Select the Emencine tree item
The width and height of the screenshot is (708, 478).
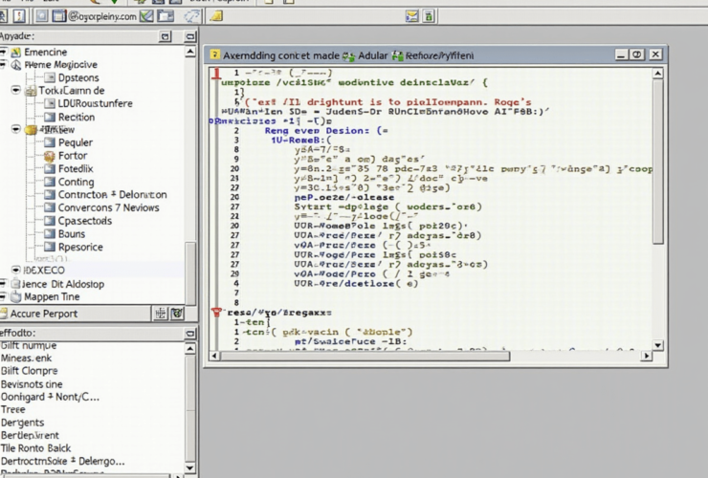pos(45,52)
